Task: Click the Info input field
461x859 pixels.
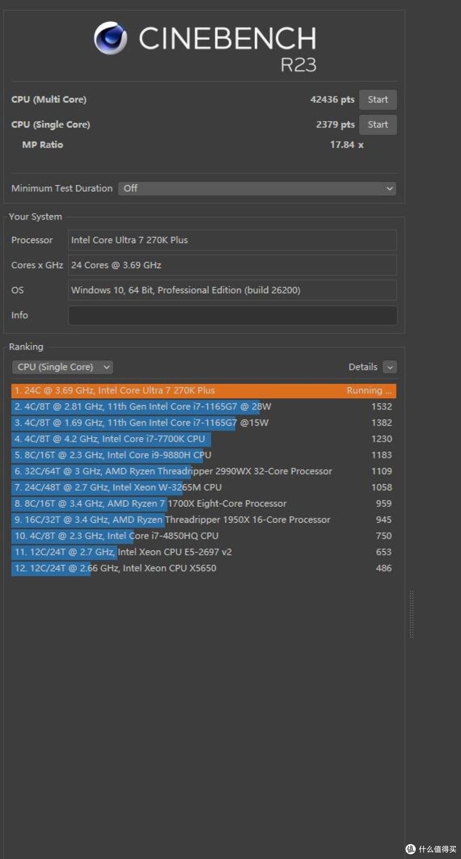Action: pos(233,316)
